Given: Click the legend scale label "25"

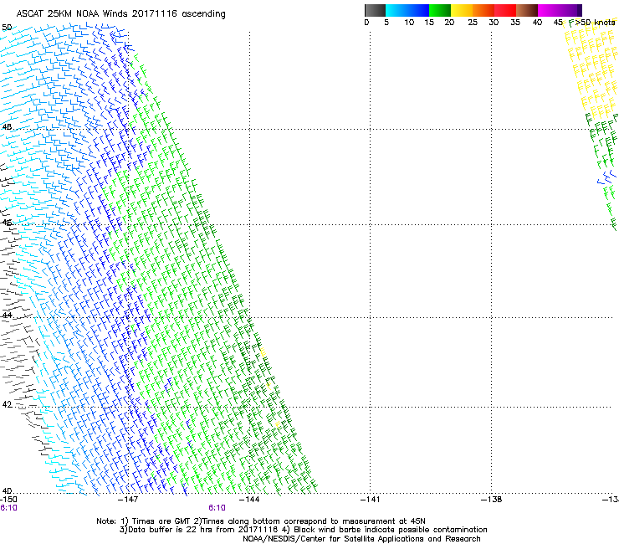Looking at the screenshot, I should click(473, 23).
